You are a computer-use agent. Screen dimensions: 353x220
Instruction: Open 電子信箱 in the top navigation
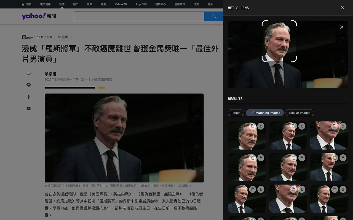45,4
